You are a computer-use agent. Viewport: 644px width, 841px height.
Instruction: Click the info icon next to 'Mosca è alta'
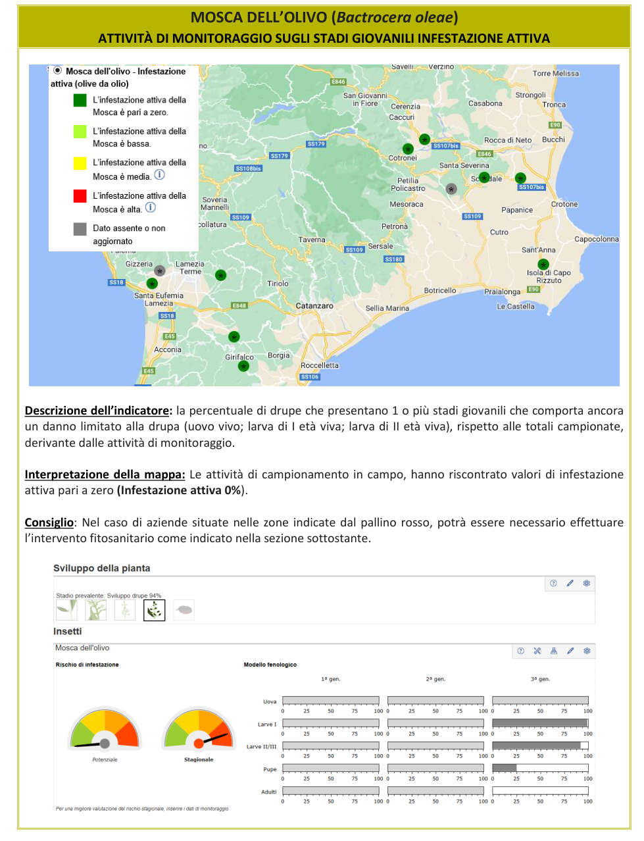(151, 207)
